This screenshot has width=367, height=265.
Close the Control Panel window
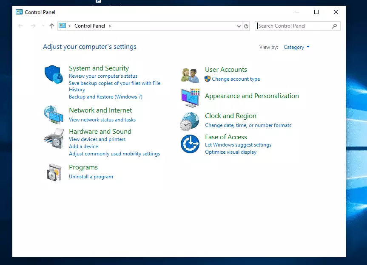coord(336,12)
